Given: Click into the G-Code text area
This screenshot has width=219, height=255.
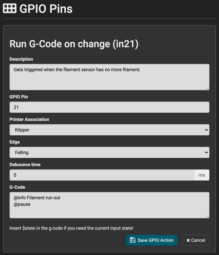Looking at the screenshot, I should 109,205.
